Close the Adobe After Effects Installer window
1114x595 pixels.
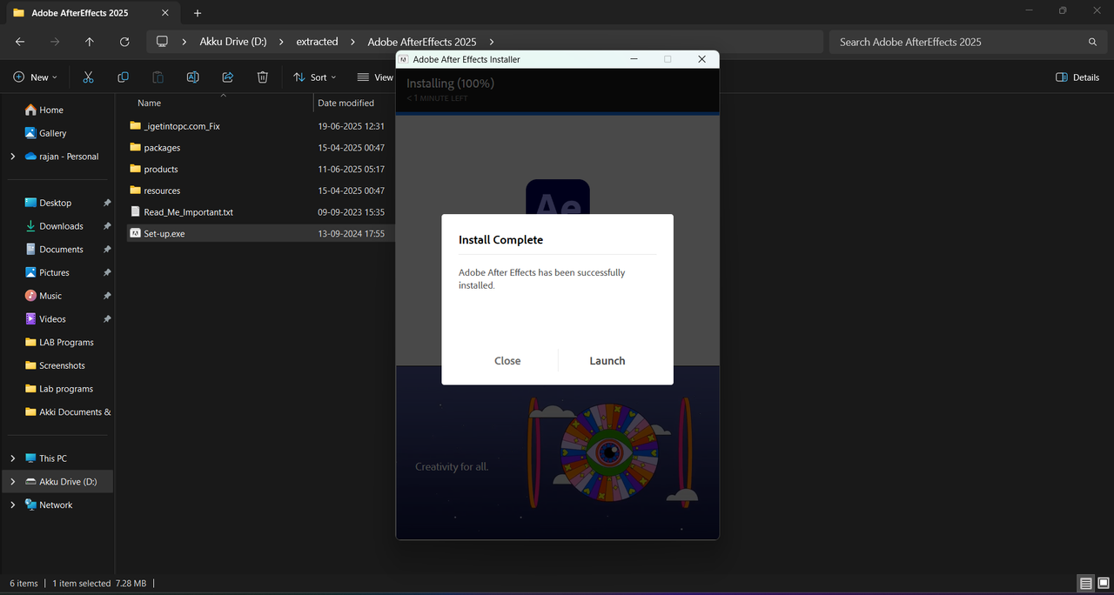tap(701, 59)
